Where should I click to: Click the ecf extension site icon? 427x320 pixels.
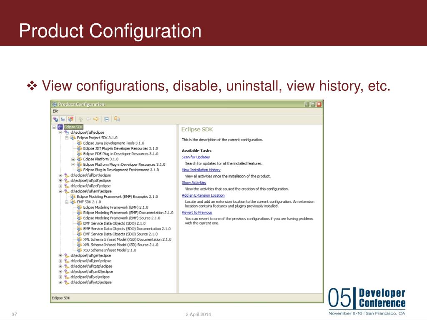(66, 186)
